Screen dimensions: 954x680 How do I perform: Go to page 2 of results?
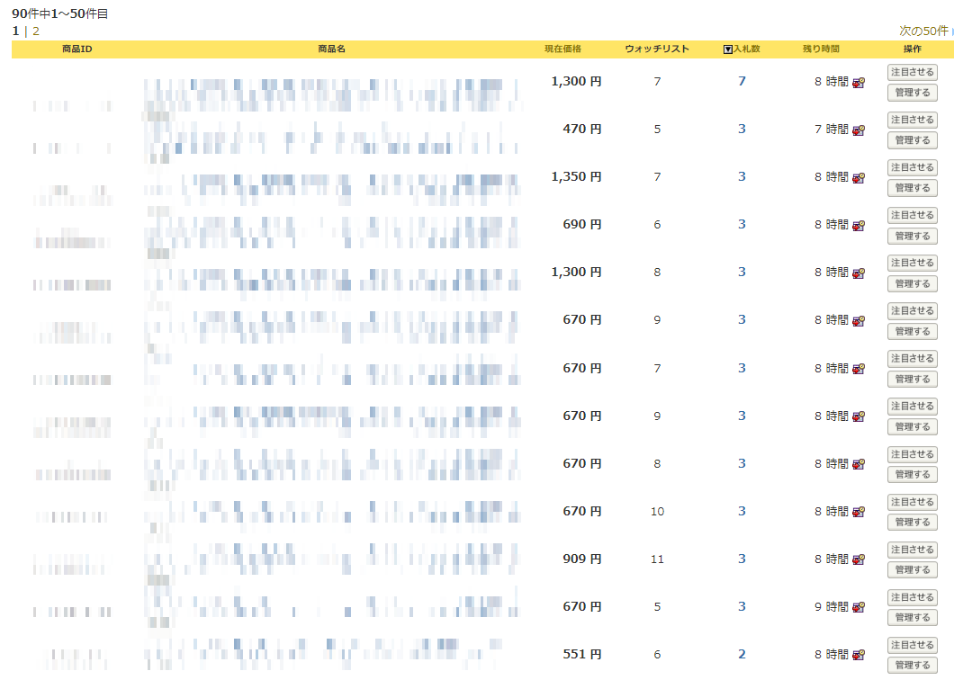coord(36,31)
